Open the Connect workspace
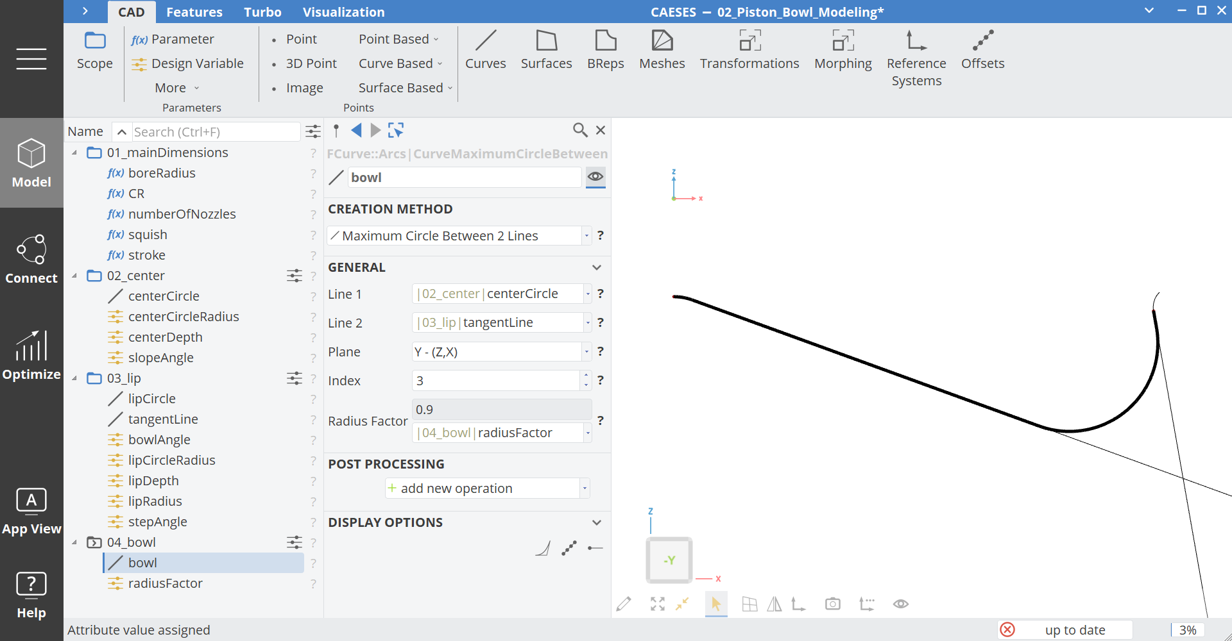 click(x=31, y=259)
